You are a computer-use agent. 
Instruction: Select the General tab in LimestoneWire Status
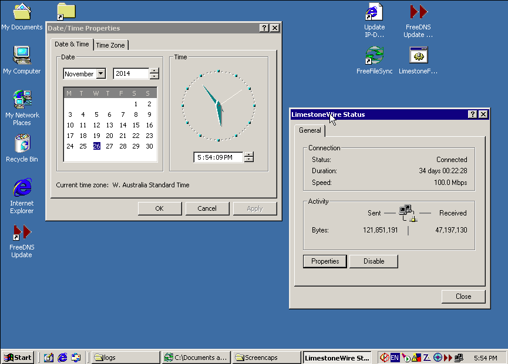pyautogui.click(x=310, y=130)
